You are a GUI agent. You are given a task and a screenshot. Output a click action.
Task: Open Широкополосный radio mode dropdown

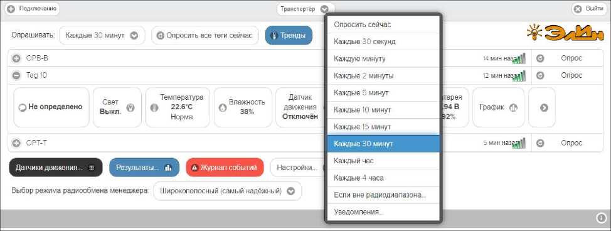pos(228,191)
